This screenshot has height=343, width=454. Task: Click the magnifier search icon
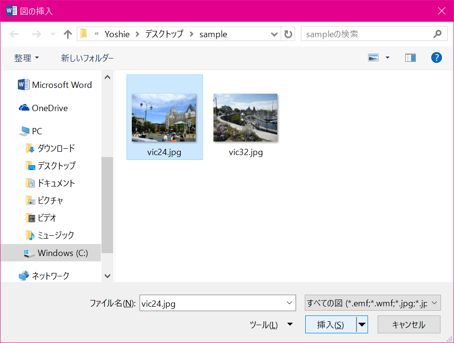[x=438, y=34]
